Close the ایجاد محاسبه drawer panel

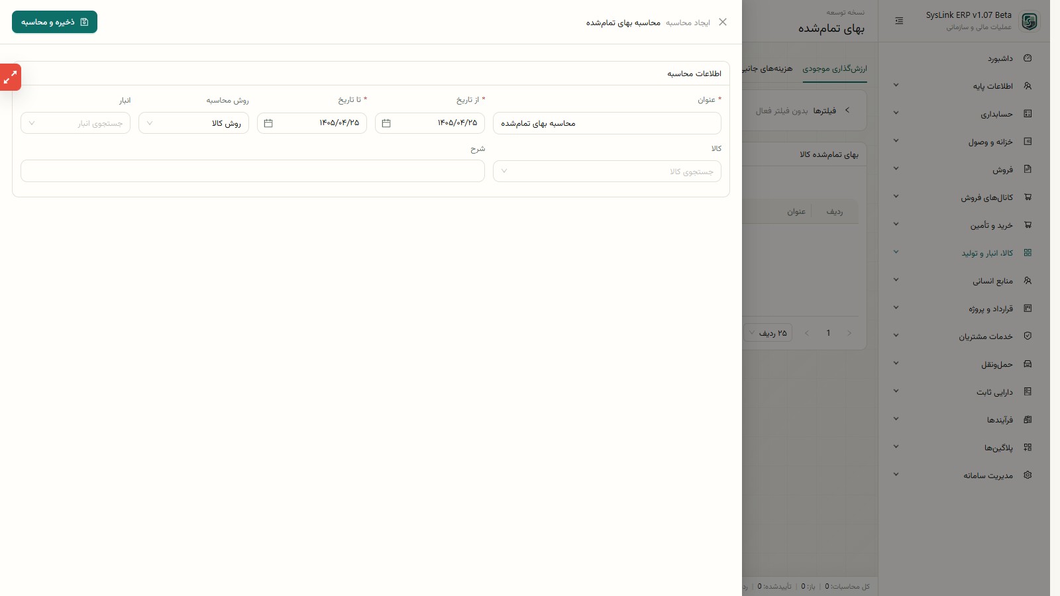point(723,22)
